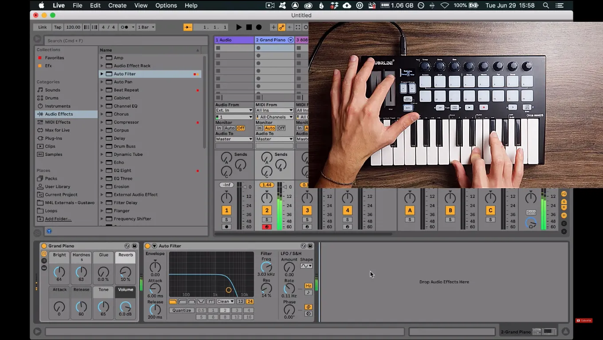Click the Arrangement Record circle button
The height and width of the screenshot is (340, 603).
259,27
